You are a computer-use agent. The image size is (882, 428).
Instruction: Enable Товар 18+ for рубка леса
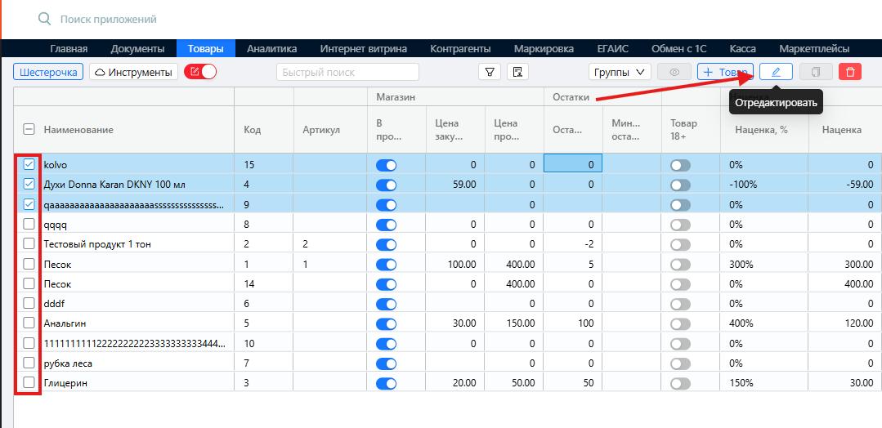point(680,364)
